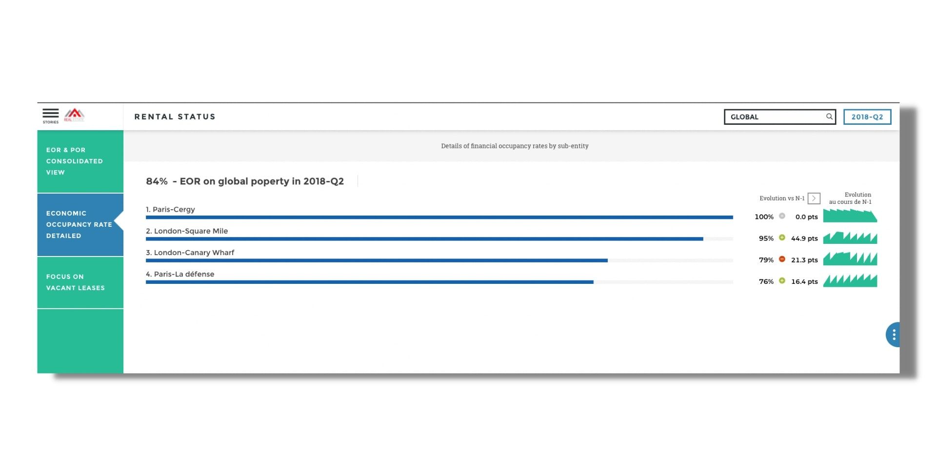The width and height of the screenshot is (936, 475).
Task: Click London-Canary Wharf red minus indicator
Action: coord(782,259)
